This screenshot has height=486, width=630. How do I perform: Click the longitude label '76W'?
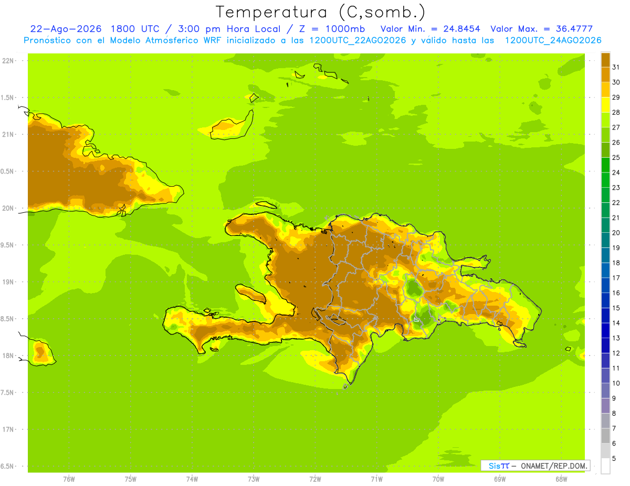(69, 479)
